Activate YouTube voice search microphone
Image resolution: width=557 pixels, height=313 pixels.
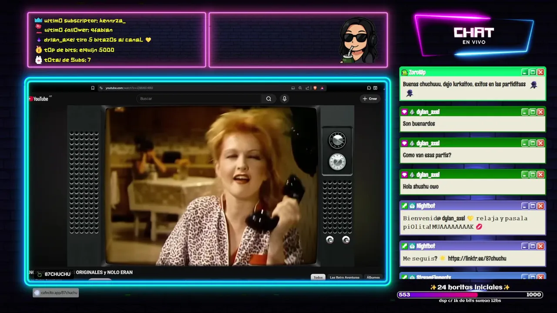coord(285,99)
